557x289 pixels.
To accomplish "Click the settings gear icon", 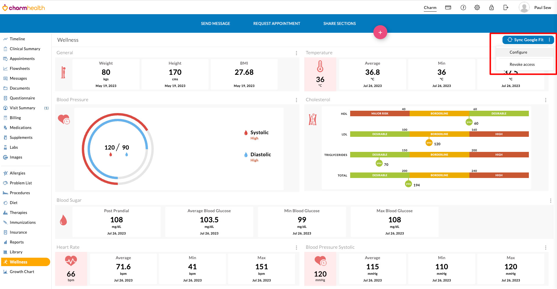I will 477,7.
